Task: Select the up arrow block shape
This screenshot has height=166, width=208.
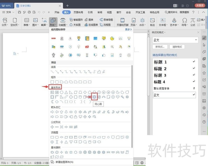Action: pyautogui.click(x=62, y=112)
